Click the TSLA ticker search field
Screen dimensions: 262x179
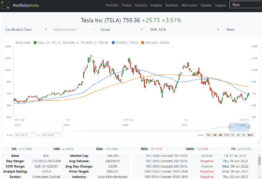point(245,5)
